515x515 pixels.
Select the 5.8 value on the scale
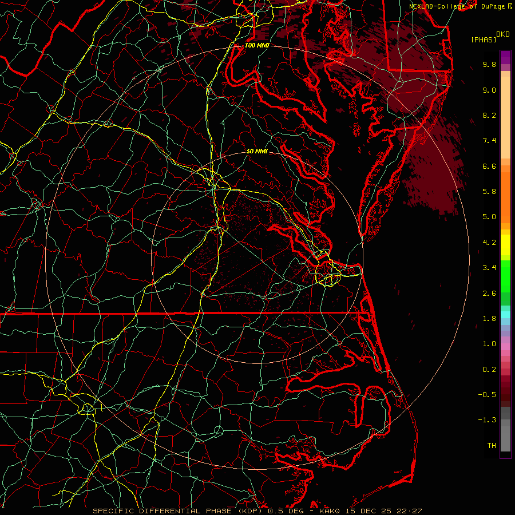(x=489, y=192)
